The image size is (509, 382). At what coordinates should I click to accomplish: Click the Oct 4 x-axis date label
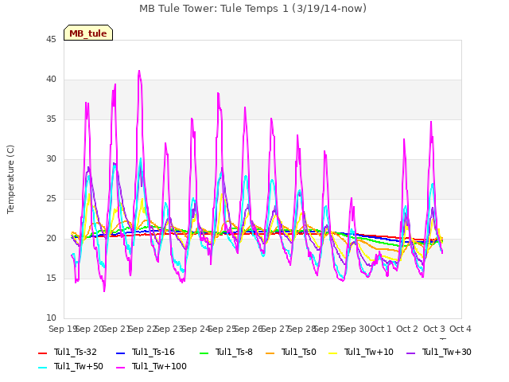point(460,329)
